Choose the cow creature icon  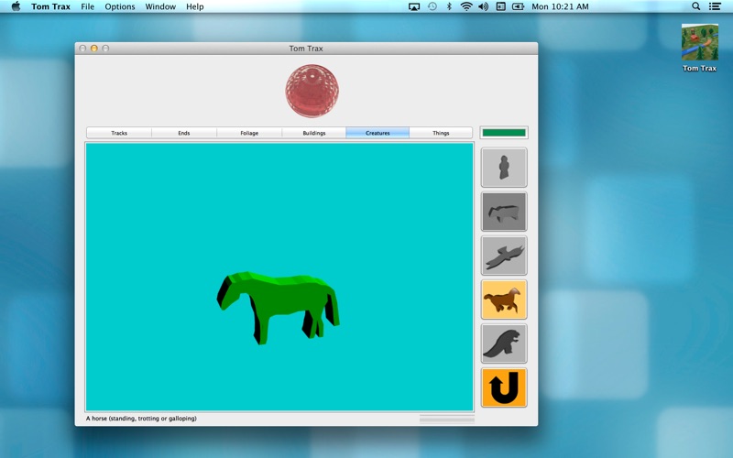[504, 212]
